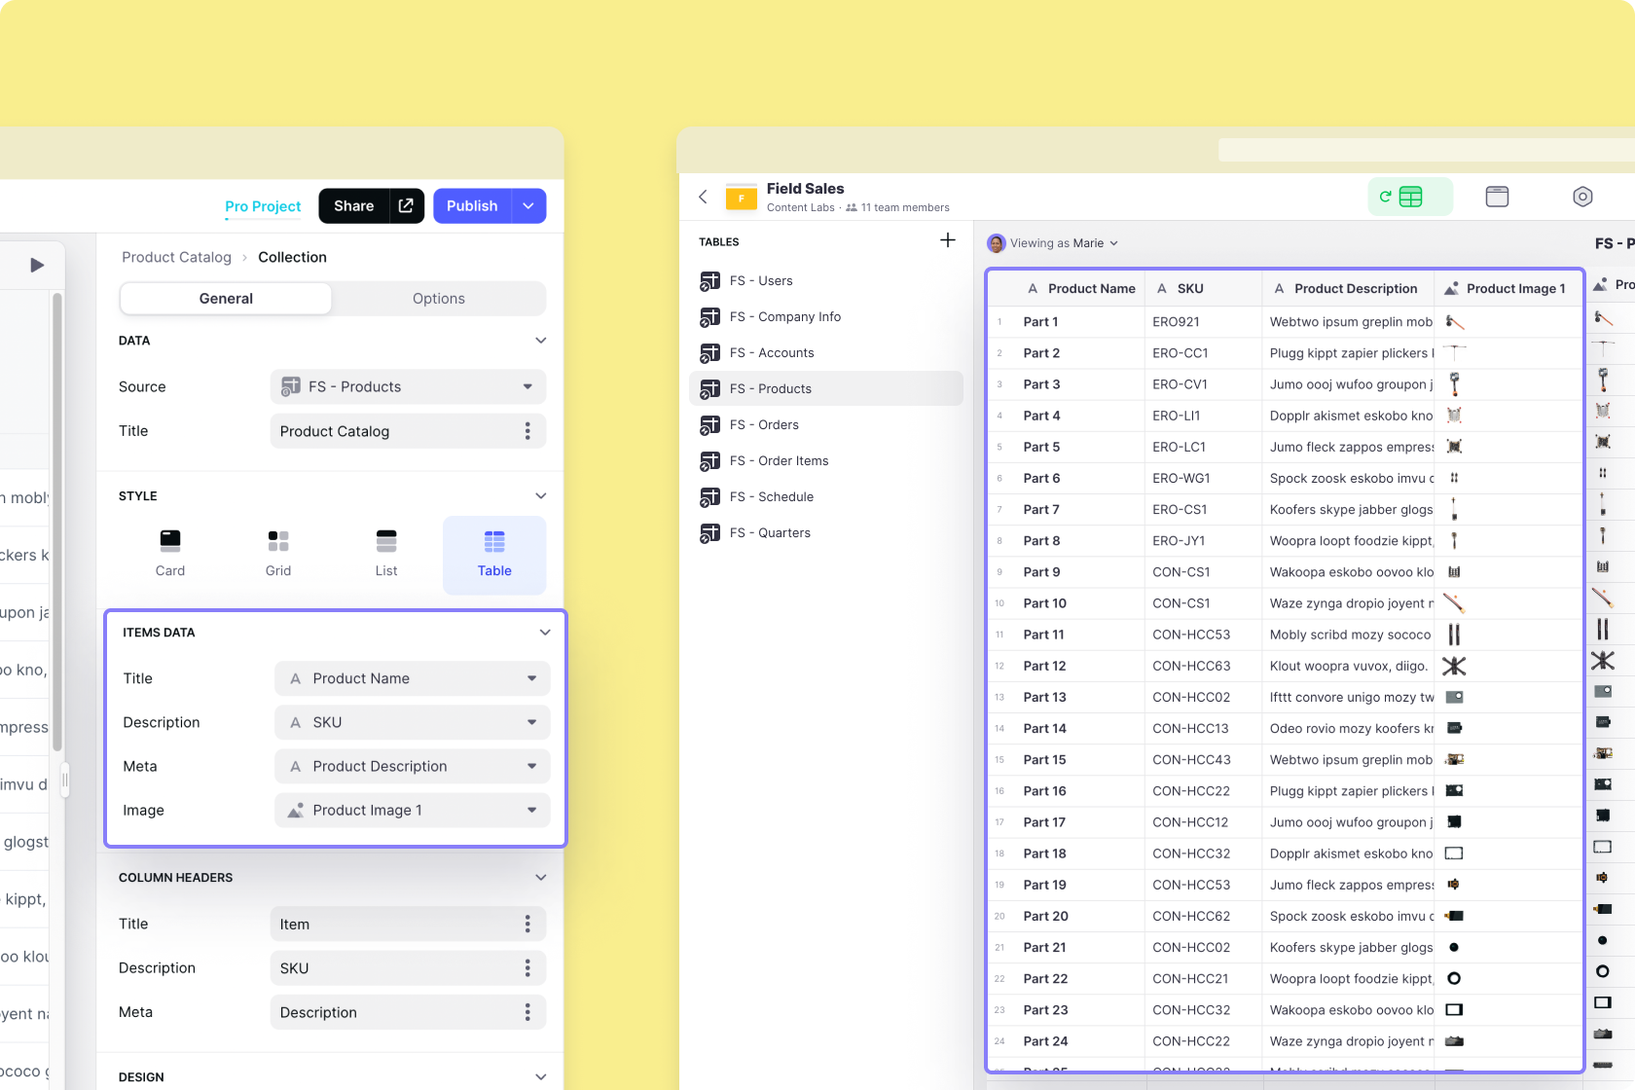Open the settings gear icon near top right
The image size is (1635, 1090).
click(x=1582, y=196)
